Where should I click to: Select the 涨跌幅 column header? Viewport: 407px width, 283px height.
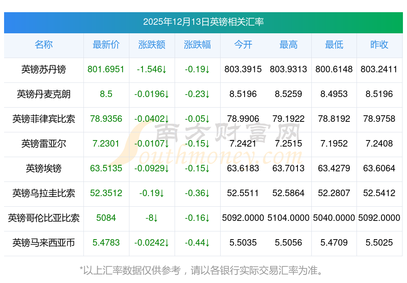(197, 45)
